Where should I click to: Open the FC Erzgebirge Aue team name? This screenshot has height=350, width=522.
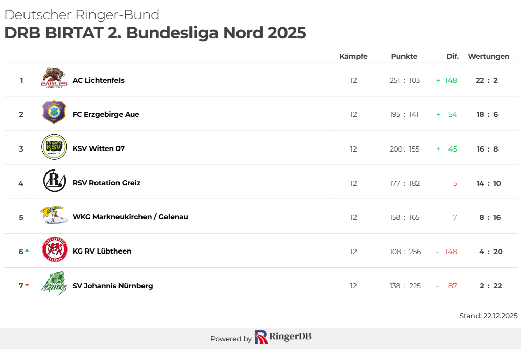[106, 114]
